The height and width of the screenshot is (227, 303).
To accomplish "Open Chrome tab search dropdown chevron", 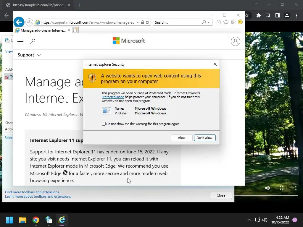I will tap(255, 4).
